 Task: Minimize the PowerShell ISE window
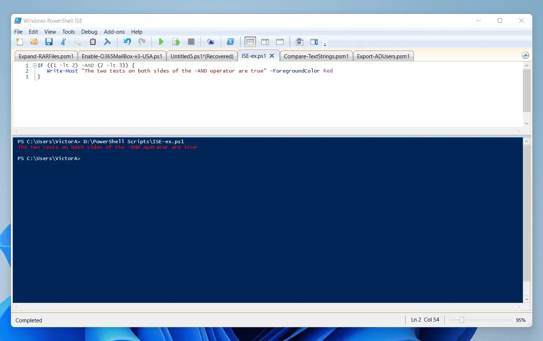click(x=478, y=21)
